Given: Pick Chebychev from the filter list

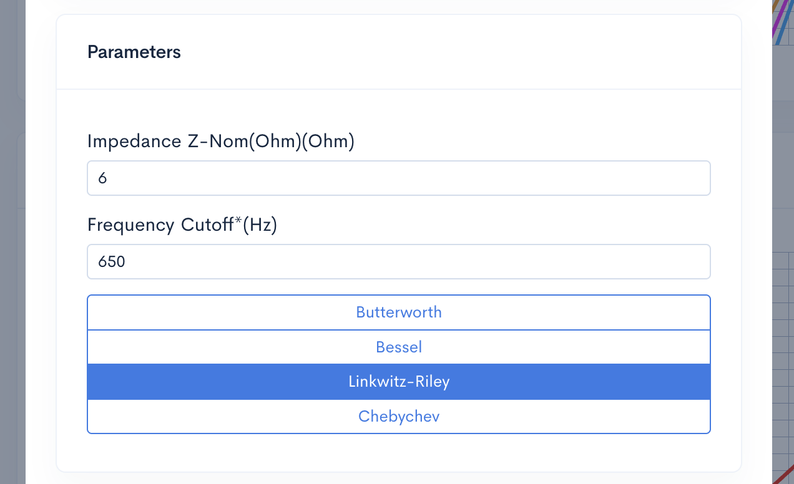Looking at the screenshot, I should (x=398, y=416).
